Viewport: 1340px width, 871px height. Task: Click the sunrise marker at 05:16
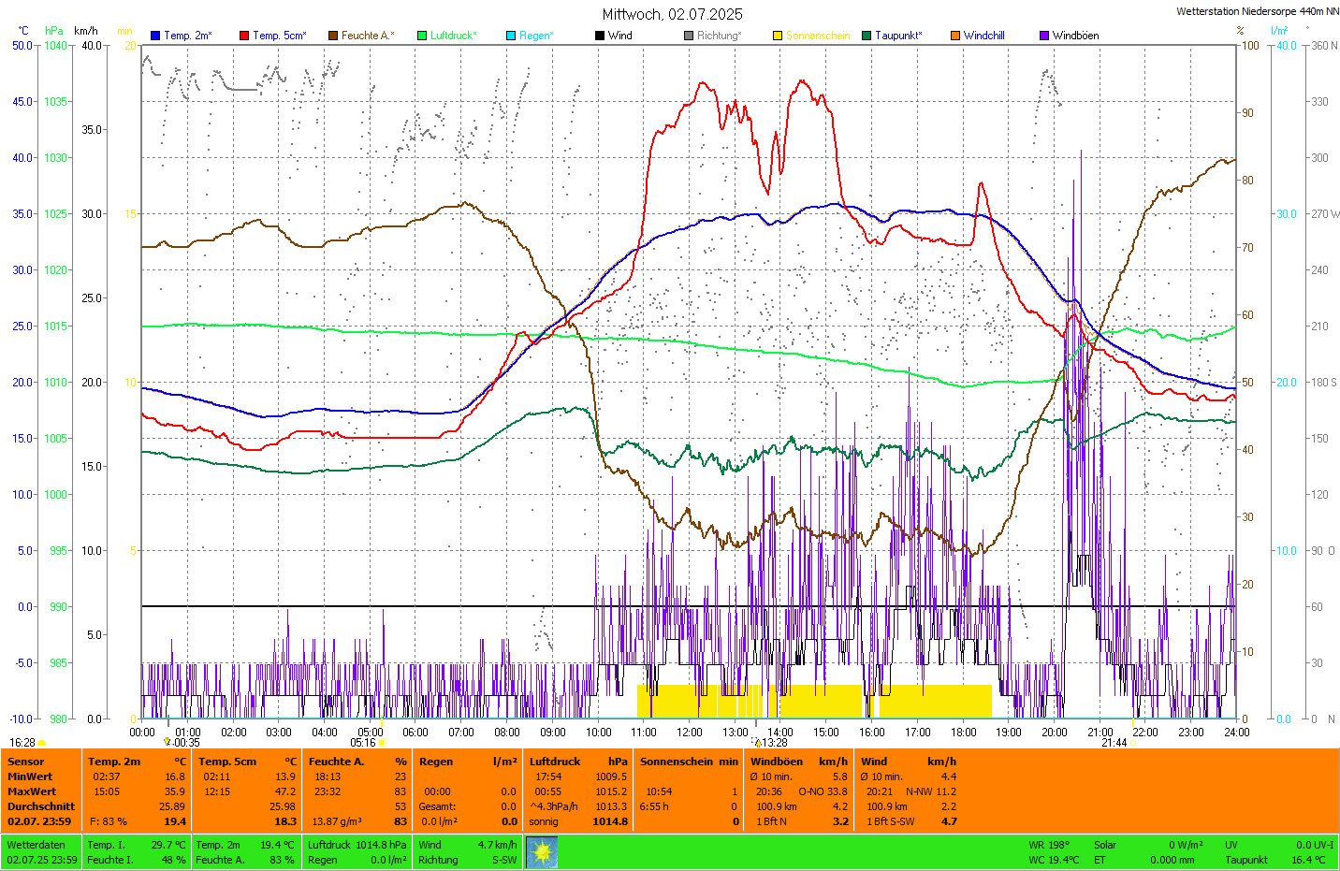click(x=381, y=743)
